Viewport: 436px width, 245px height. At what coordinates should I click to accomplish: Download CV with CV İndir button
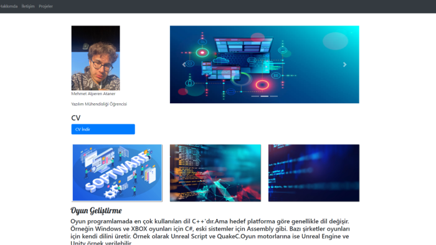pyautogui.click(x=103, y=129)
